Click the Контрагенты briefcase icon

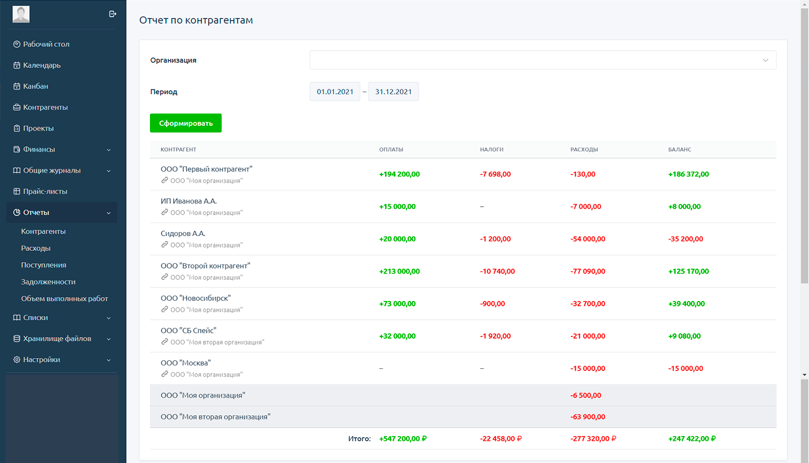click(x=17, y=107)
